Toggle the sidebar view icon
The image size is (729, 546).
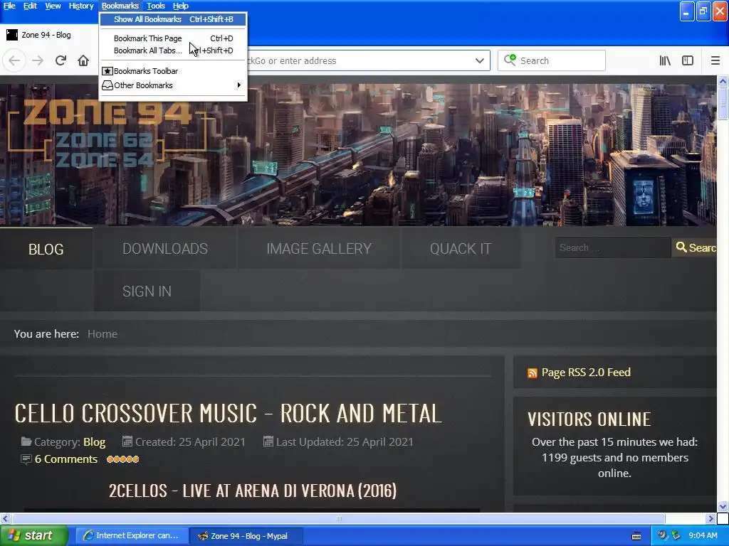point(688,60)
